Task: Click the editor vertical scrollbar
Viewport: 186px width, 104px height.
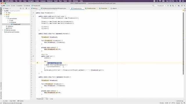Action: [x=183, y=43]
